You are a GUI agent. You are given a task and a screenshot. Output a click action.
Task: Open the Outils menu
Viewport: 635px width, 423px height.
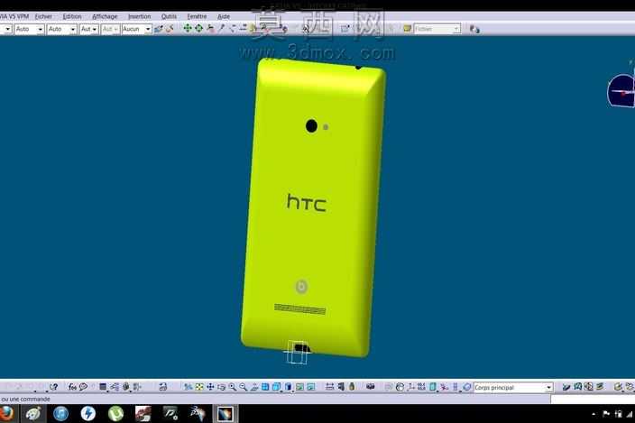[x=169, y=16]
